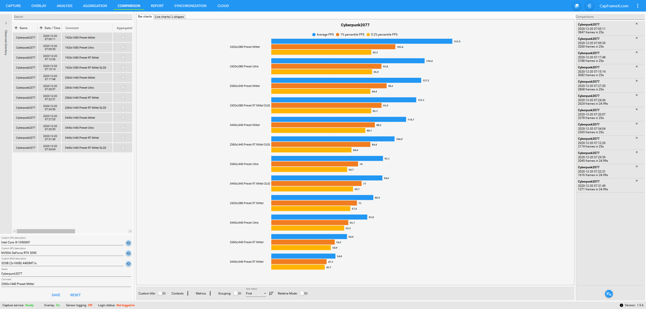The width and height of the screenshot is (646, 309).
Task: Remove the first comparison entry at 07:05:11
Action: pos(636,24)
